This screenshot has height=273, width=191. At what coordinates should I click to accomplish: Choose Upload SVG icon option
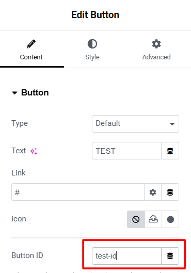click(x=153, y=219)
